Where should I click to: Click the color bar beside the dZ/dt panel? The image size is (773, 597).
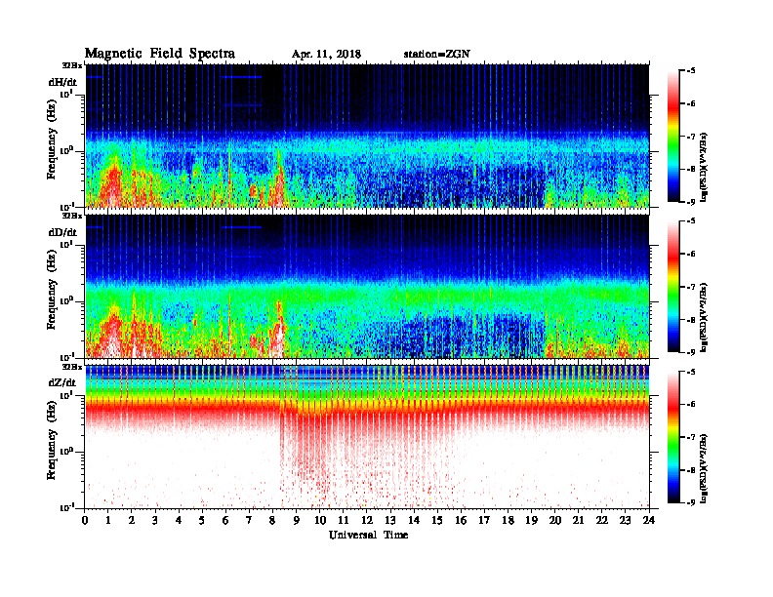(x=673, y=437)
